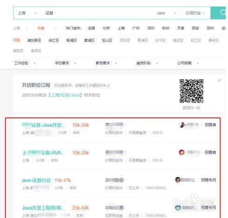Click the orange 不限 tab beside 上海 breadcrumb
The height and width of the screenshot is (218, 228).
tap(41, 28)
